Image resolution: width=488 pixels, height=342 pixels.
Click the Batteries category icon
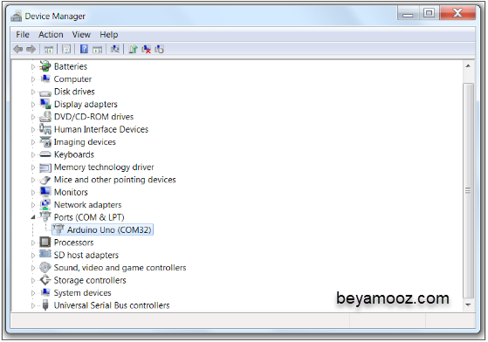point(45,66)
